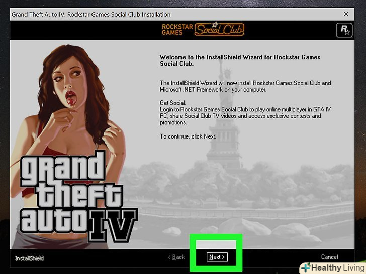Click the installer window title bar text

click(x=91, y=14)
